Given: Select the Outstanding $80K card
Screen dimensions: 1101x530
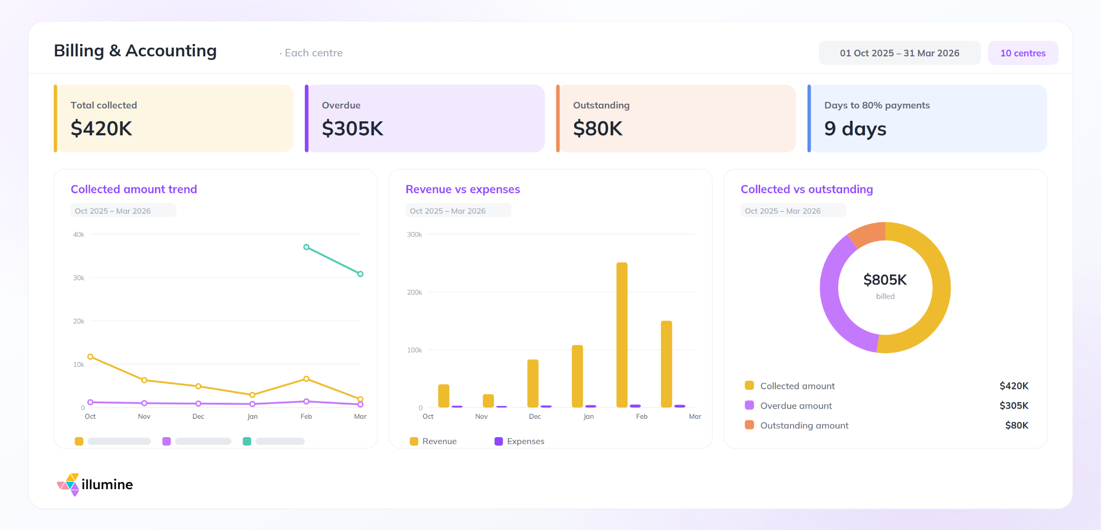Looking at the screenshot, I should [x=676, y=118].
